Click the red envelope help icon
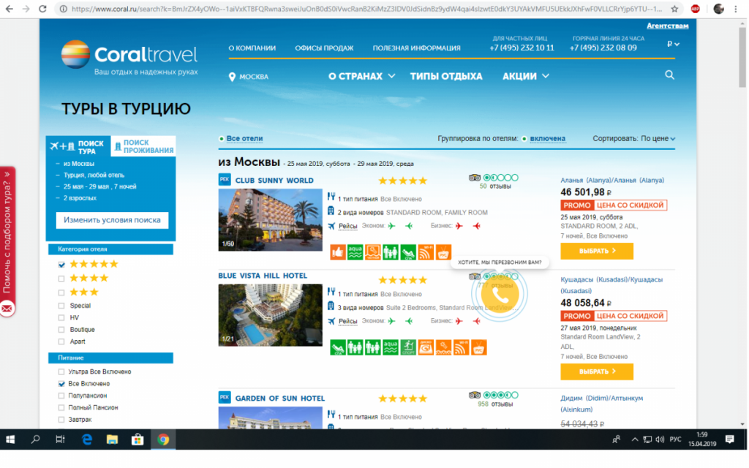The height and width of the screenshot is (468, 749). [7, 309]
